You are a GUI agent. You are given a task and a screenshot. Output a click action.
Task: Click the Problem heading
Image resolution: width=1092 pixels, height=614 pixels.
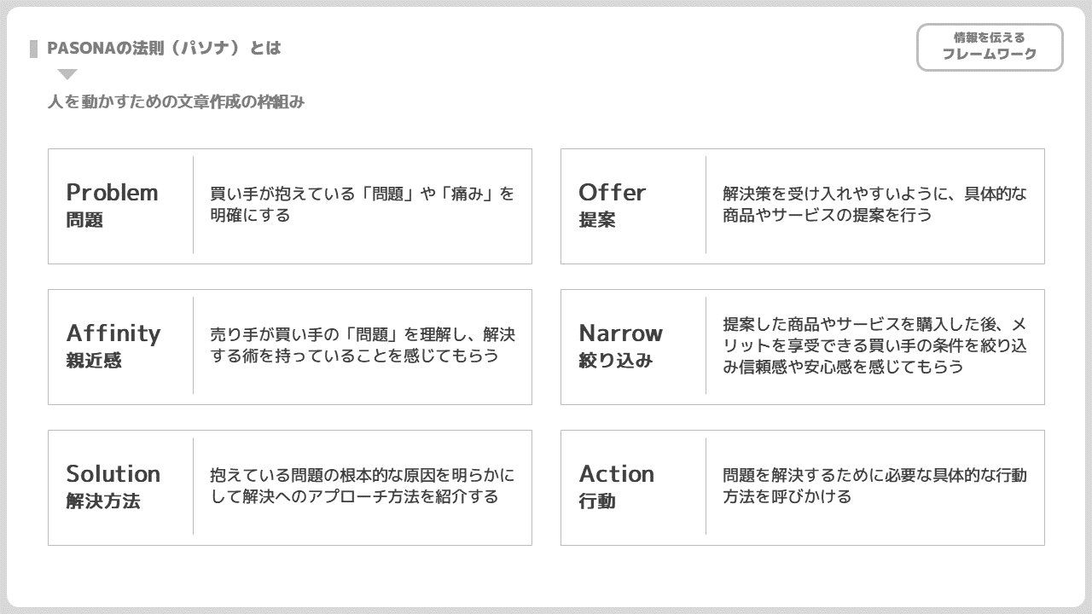(x=112, y=192)
